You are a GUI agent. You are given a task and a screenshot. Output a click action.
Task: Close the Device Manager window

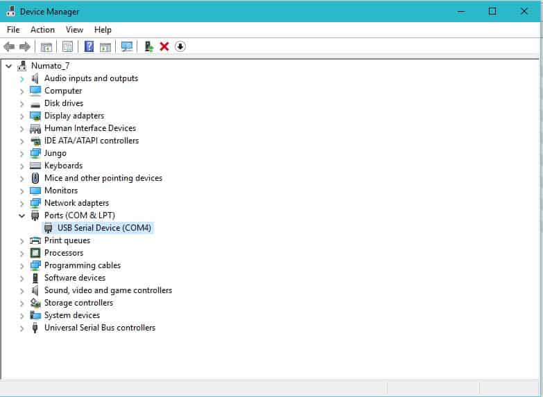pos(524,11)
